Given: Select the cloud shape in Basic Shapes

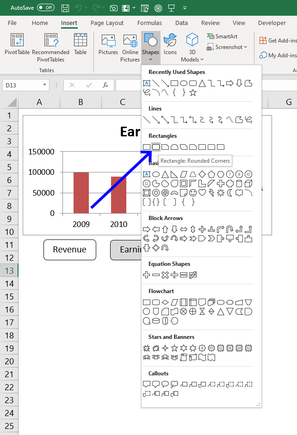Looking at the screenshot, I should [x=239, y=192].
